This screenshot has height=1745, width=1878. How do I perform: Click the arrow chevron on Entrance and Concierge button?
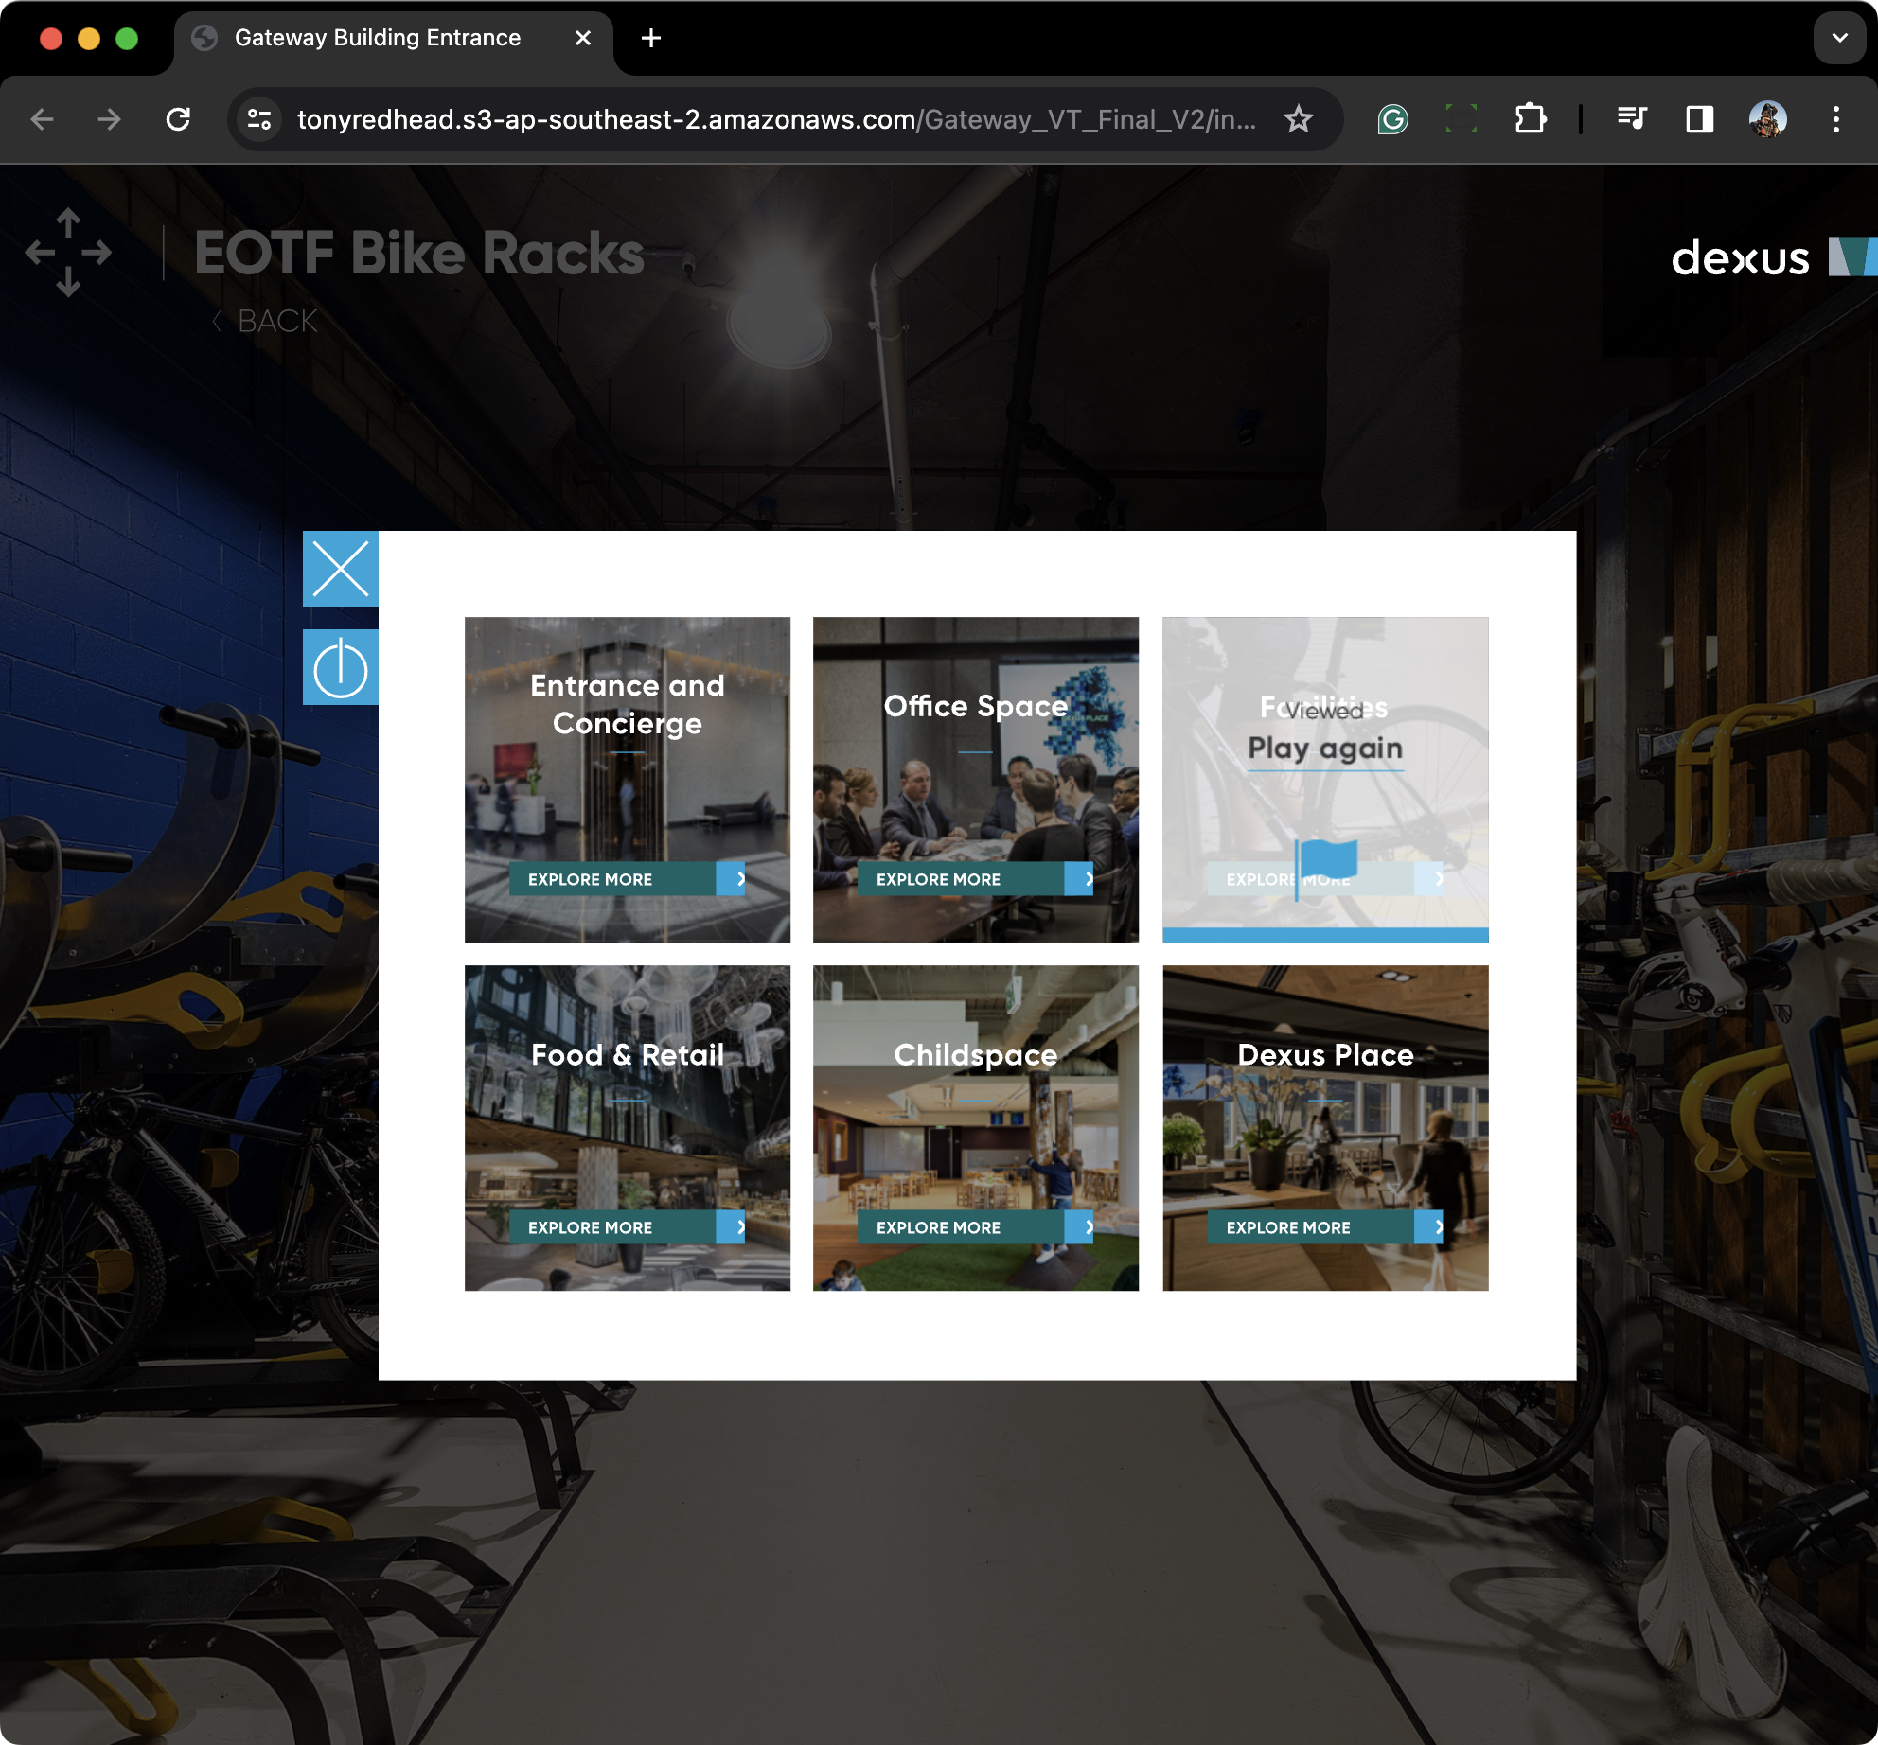[x=731, y=878]
